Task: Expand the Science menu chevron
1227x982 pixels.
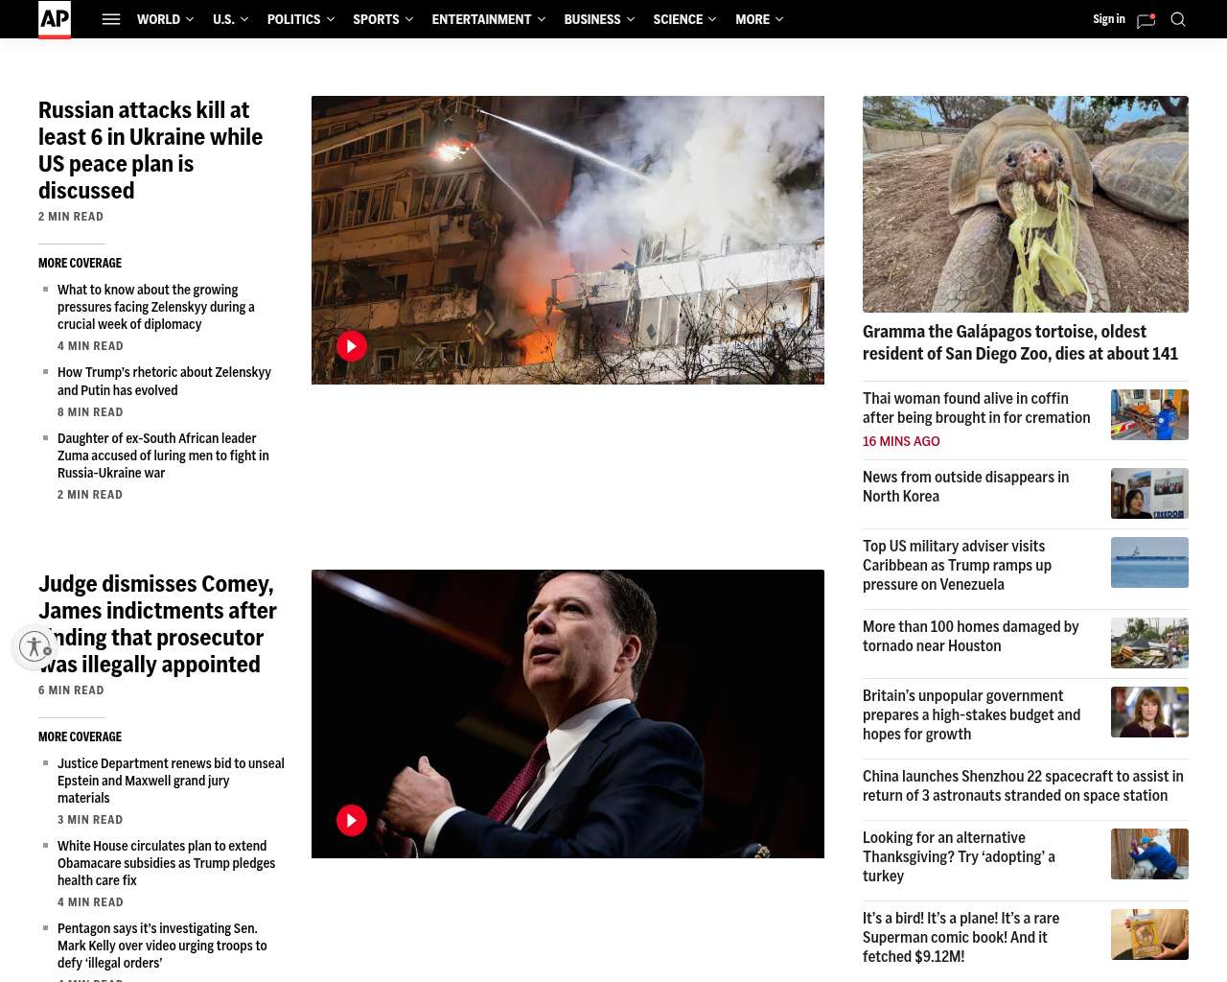Action: pos(712,19)
